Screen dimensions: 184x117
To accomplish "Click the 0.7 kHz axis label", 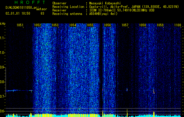I will pyautogui.click(x=2, y=97).
